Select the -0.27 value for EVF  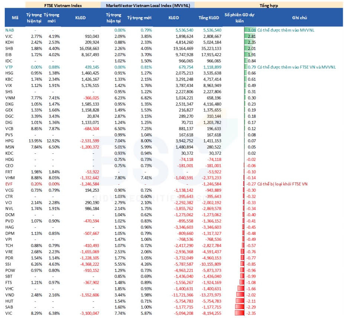point(251,184)
